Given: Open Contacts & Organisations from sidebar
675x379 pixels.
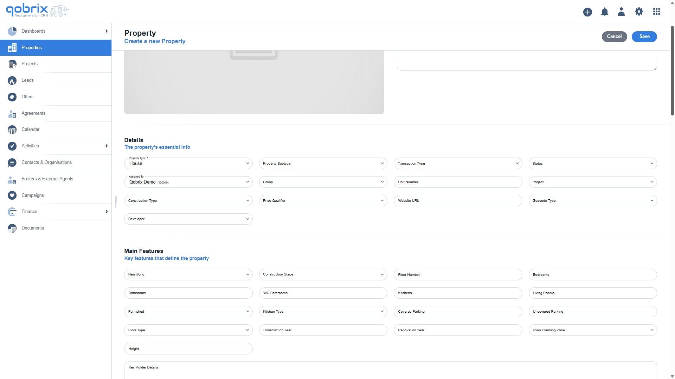Looking at the screenshot, I should 46,162.
